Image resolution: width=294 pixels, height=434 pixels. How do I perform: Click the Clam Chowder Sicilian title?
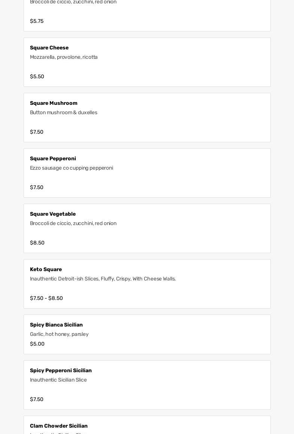[59, 426]
